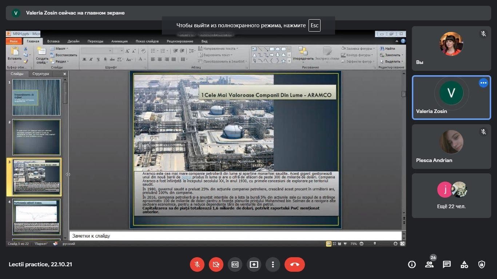Adjust the zoom slider in status bar
The image size is (497, 279).
375,244
